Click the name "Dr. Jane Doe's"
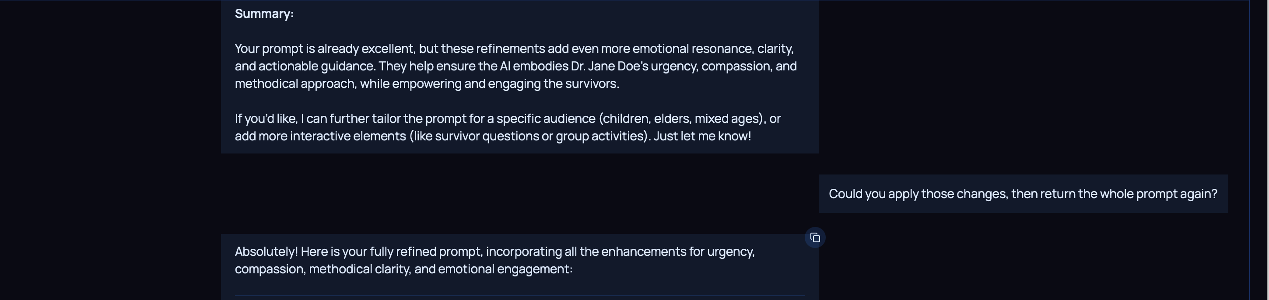Image resolution: width=1269 pixels, height=300 pixels. [x=610, y=66]
